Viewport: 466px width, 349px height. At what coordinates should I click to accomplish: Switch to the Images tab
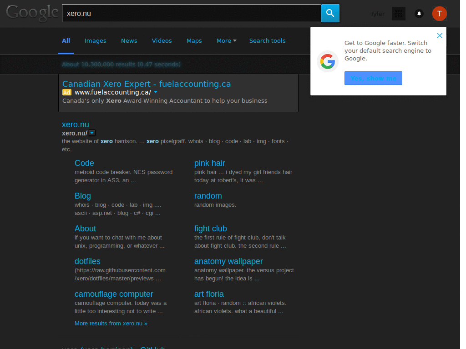[x=95, y=40]
